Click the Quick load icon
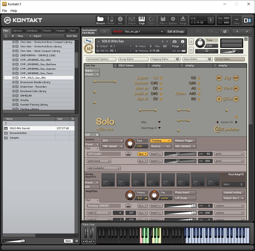 (x=151, y=20)
